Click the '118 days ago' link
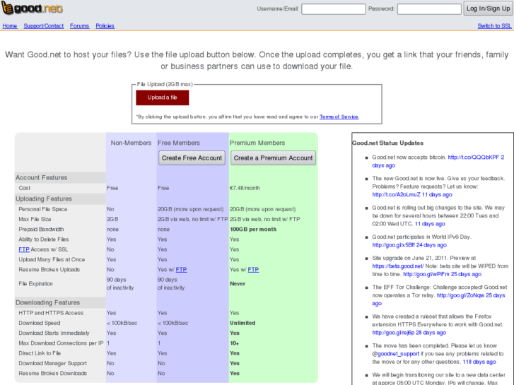The height and width of the screenshot is (385, 514). pos(479,362)
